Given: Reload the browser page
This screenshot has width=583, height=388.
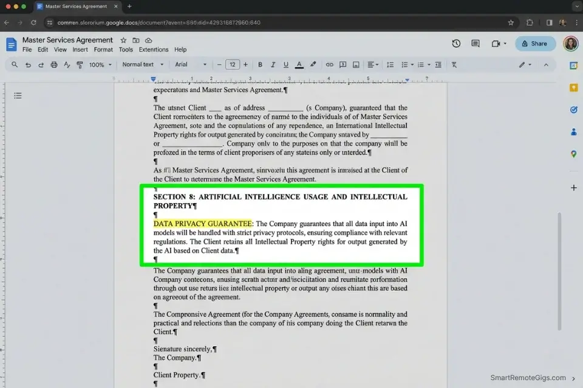Looking at the screenshot, I should click(33, 22).
